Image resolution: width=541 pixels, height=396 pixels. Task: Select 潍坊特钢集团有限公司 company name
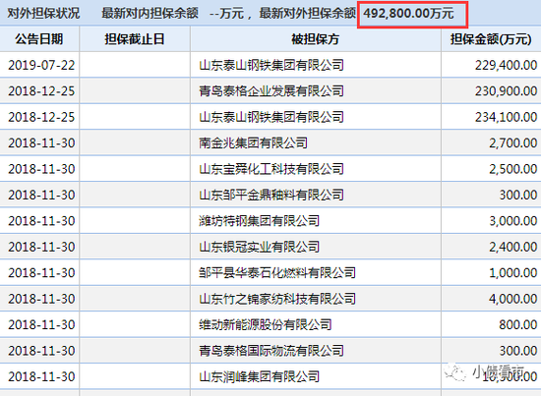click(x=260, y=221)
